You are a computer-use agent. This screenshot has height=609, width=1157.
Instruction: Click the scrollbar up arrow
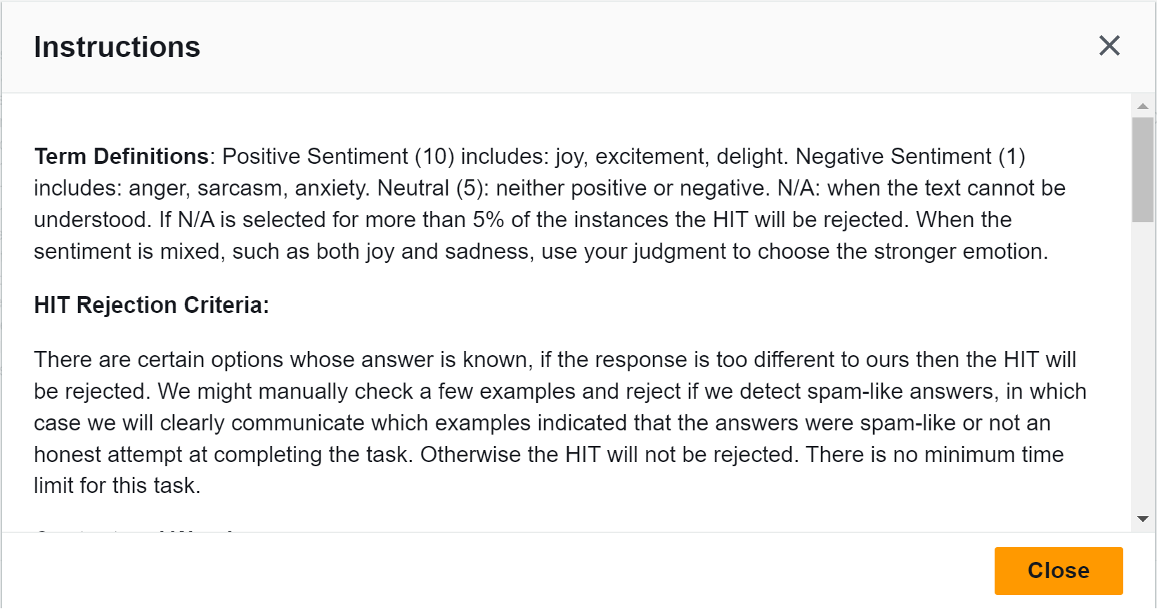click(1143, 106)
